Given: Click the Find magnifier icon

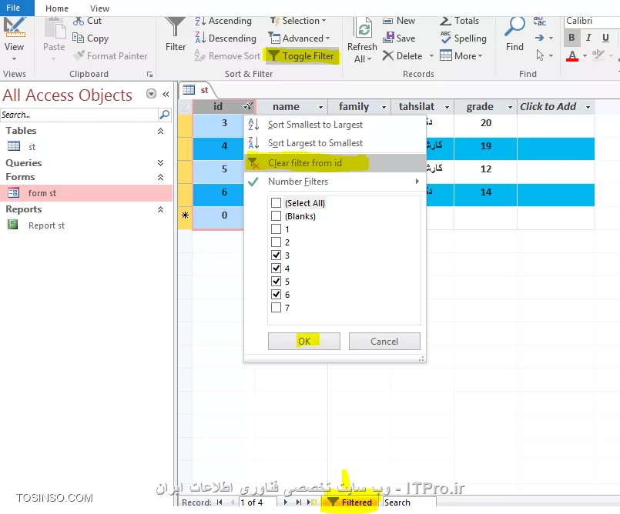Looking at the screenshot, I should [x=514, y=28].
